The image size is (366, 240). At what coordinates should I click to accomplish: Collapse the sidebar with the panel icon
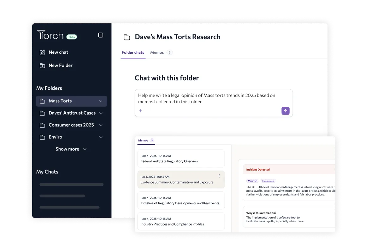[x=101, y=35]
